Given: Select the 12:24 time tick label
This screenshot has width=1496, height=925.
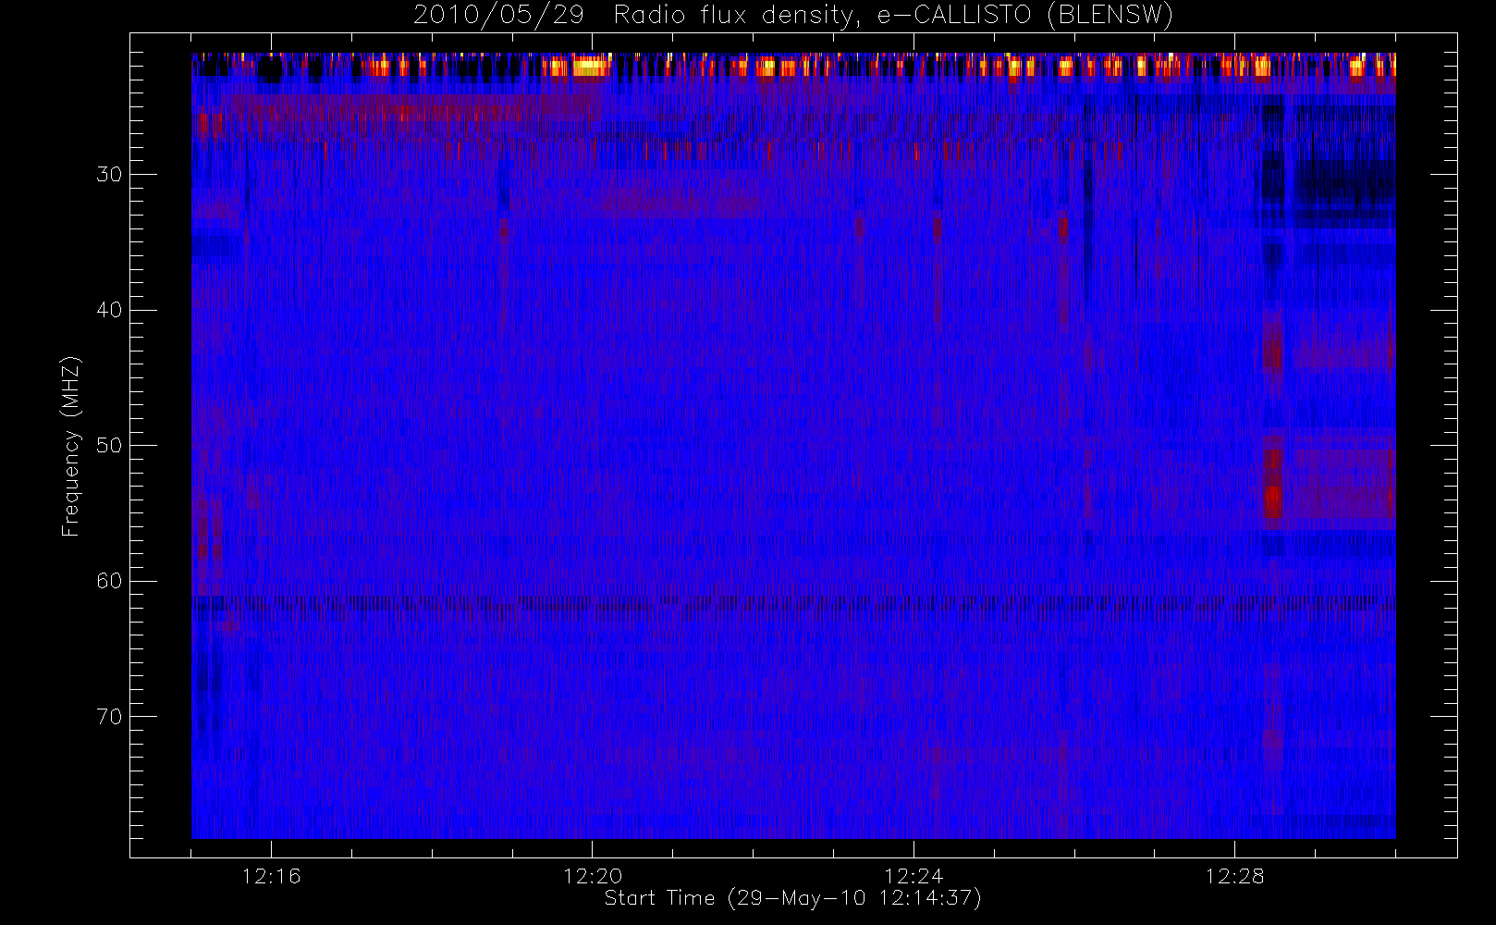Looking at the screenshot, I should pyautogui.click(x=914, y=876).
